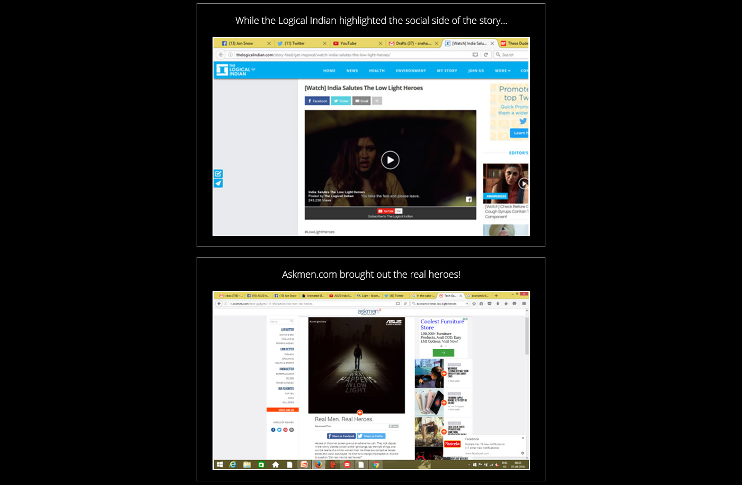Click the floating edit note sidebar icon

pyautogui.click(x=218, y=174)
